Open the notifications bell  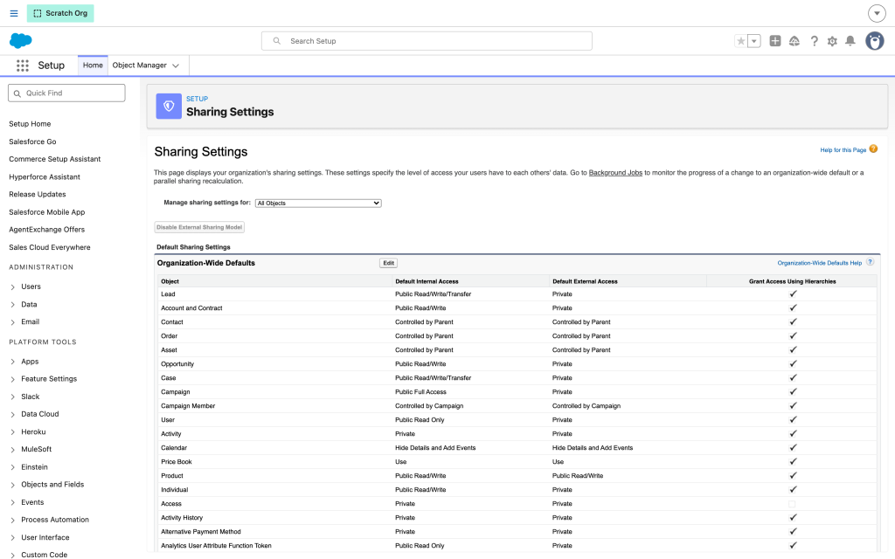(x=850, y=41)
